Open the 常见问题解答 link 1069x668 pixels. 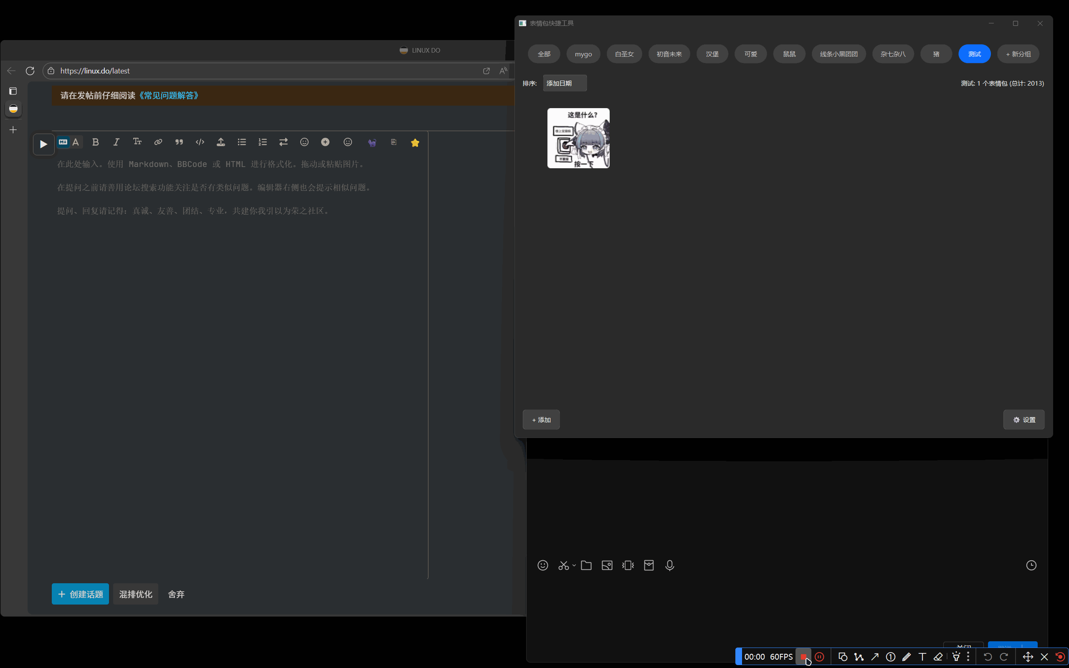coord(169,96)
